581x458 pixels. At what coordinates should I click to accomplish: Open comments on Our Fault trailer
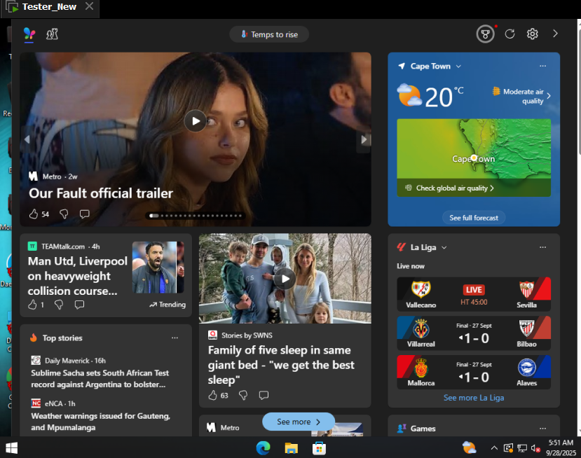(x=85, y=214)
